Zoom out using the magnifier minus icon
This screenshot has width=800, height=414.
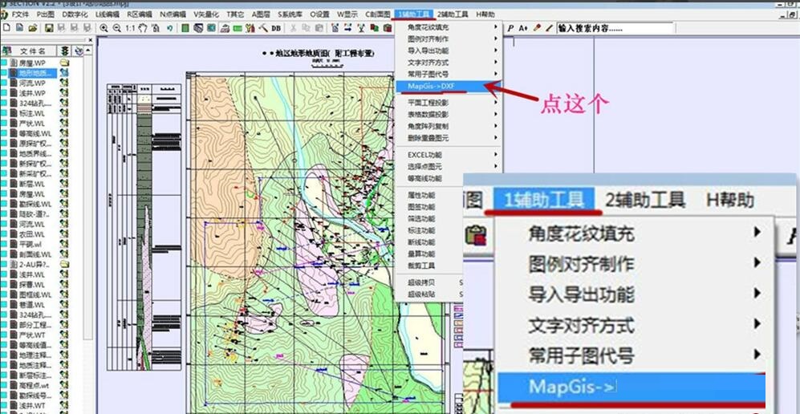tap(116, 28)
